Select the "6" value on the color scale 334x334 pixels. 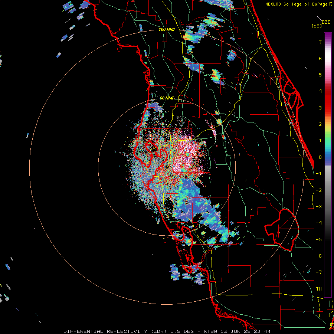[x=320, y=58]
